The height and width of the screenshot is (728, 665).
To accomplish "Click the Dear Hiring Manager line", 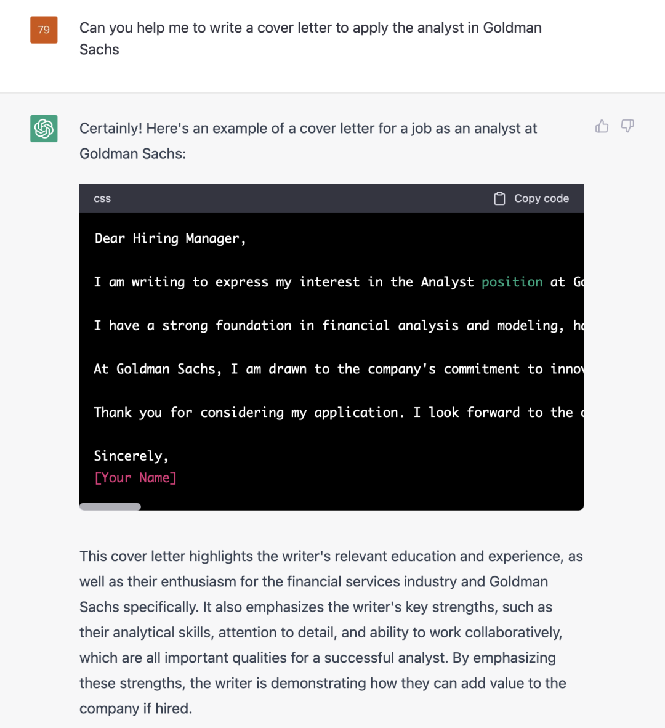I will [x=170, y=238].
